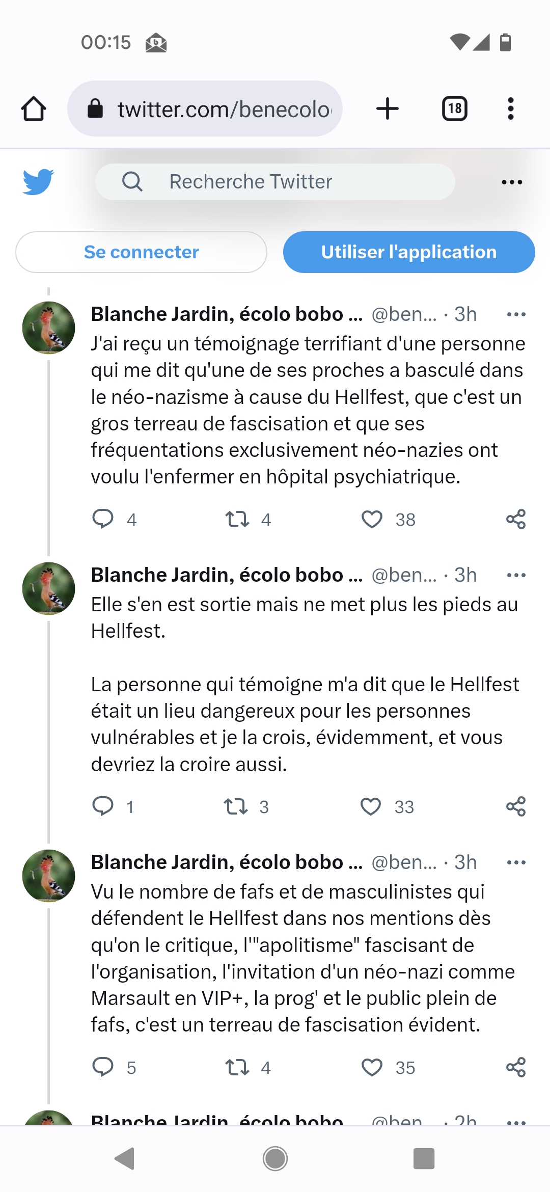Show the 18 open tabs switcher
This screenshot has width=550, height=1192.
[455, 109]
